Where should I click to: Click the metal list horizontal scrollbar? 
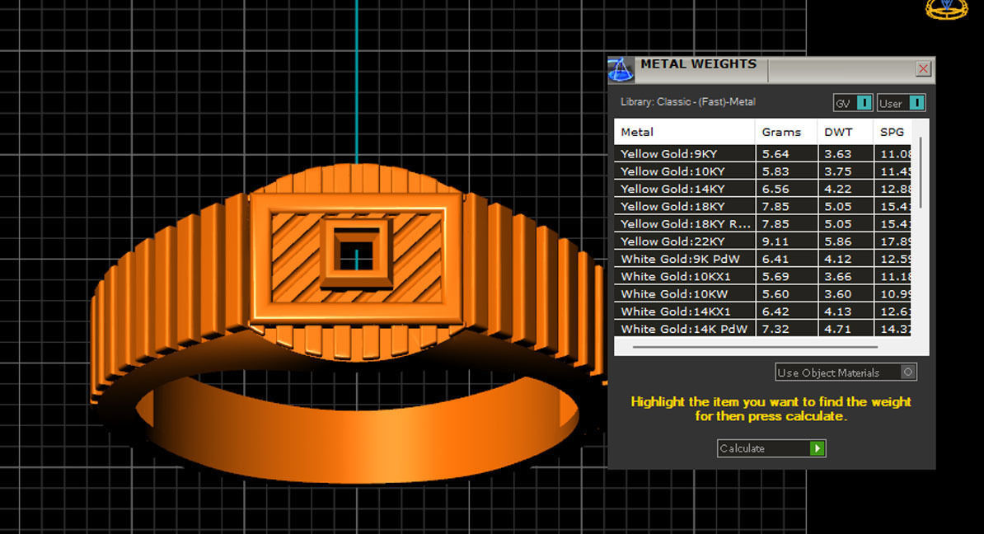755,346
